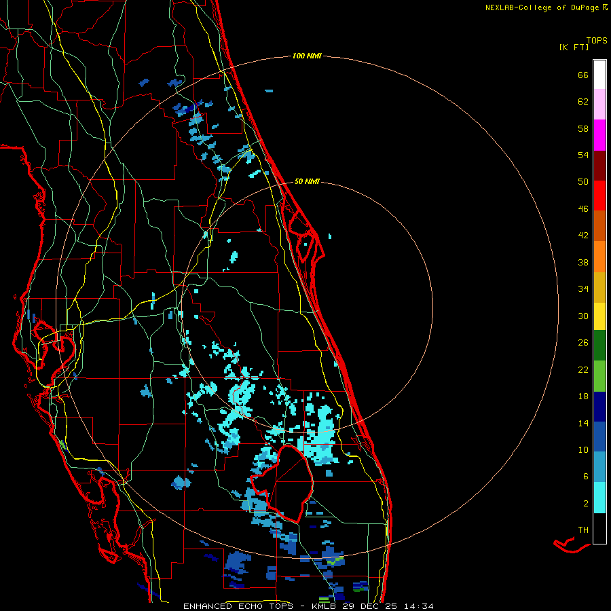Click the [K FT] units label
Viewport: 611px width, 611px height.
pyautogui.click(x=574, y=47)
